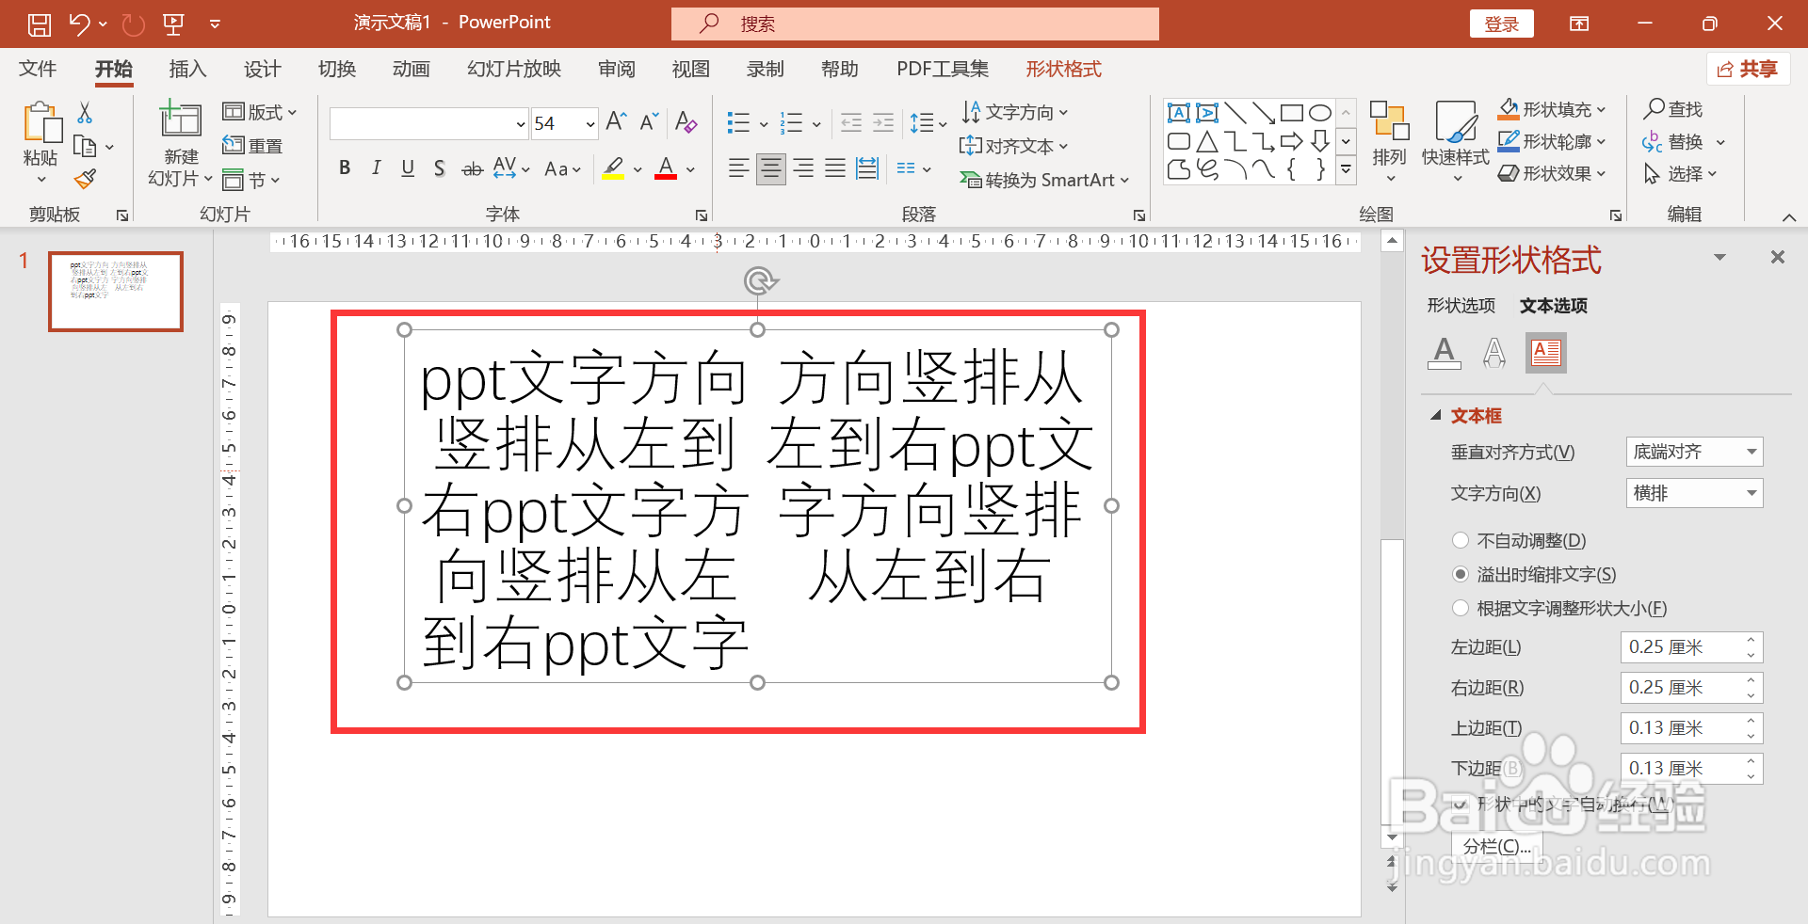Increase font size with large A icon
The image size is (1808, 924).
pyautogui.click(x=616, y=122)
